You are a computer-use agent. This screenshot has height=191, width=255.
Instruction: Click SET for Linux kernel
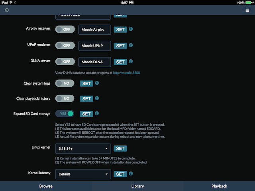point(120,148)
